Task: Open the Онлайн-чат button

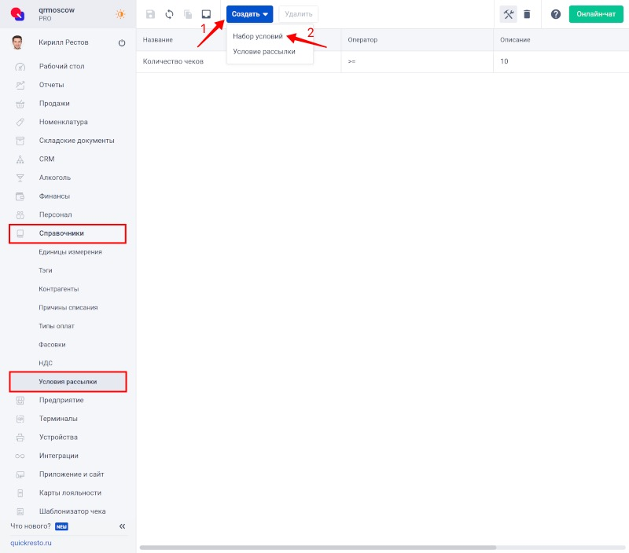Action: coord(596,14)
